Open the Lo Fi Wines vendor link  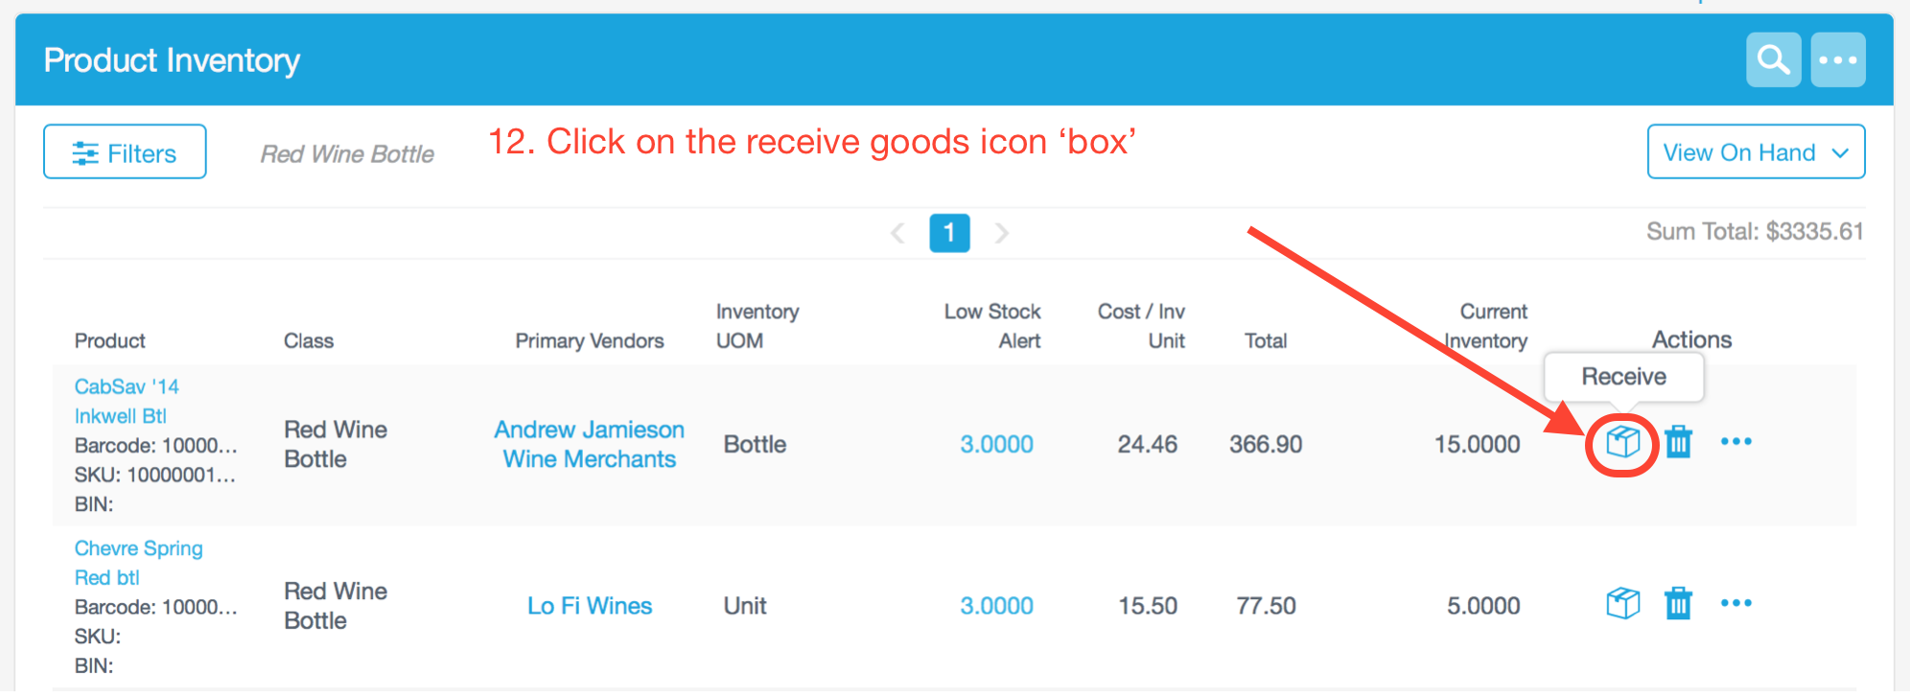click(590, 606)
